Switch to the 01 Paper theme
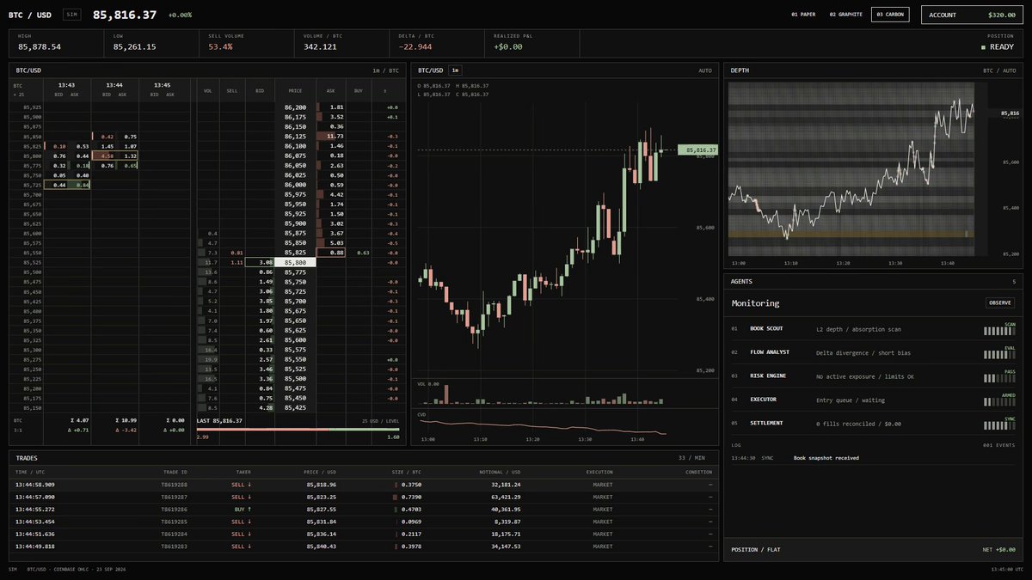This screenshot has height=580, width=1032. coord(803,15)
